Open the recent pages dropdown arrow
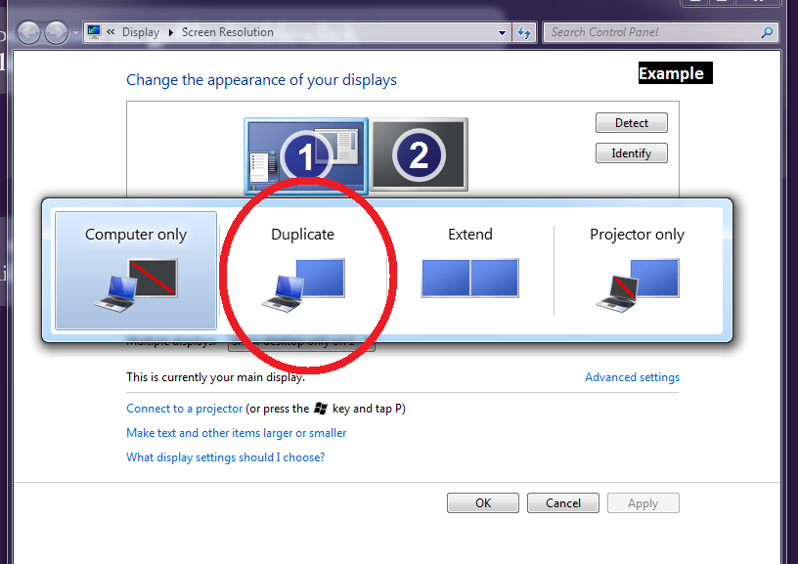 75,33
